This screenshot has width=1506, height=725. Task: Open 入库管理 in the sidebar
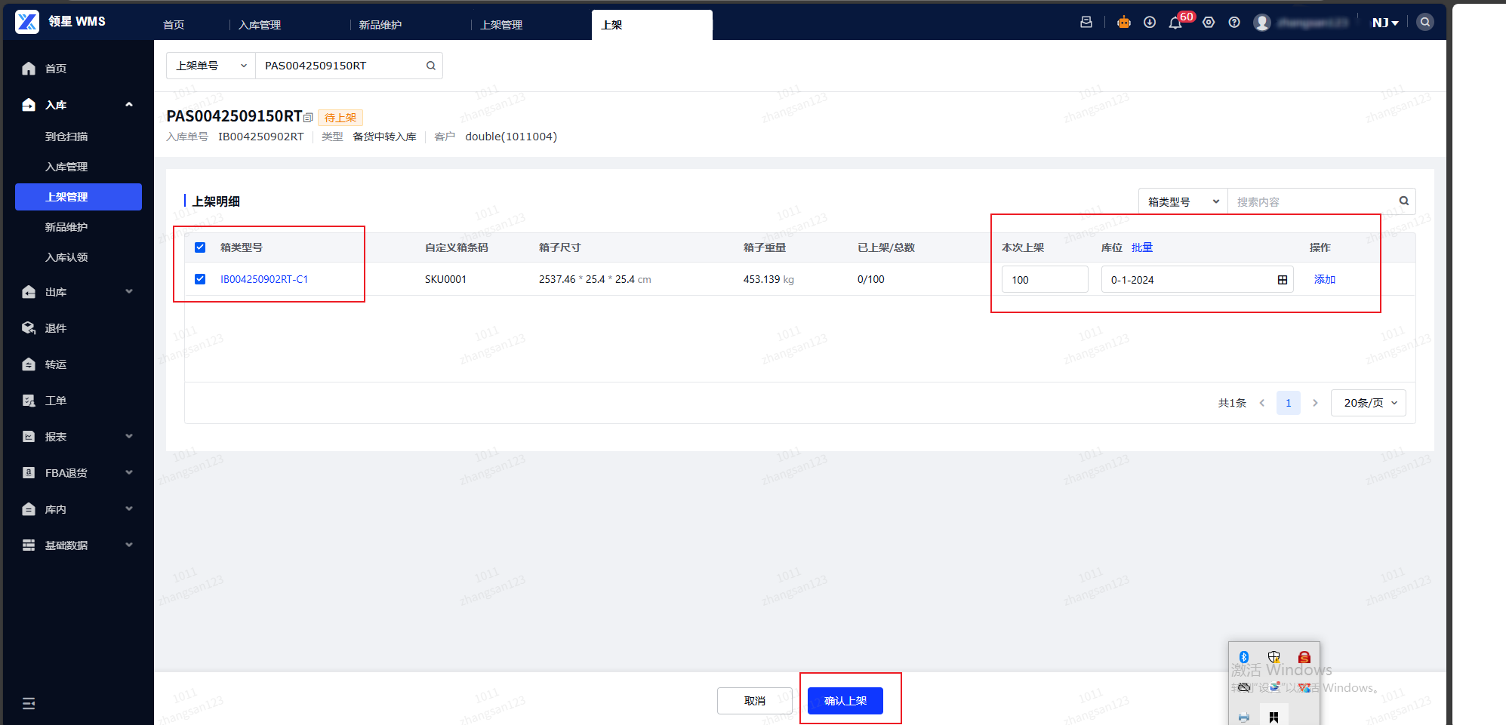(66, 167)
